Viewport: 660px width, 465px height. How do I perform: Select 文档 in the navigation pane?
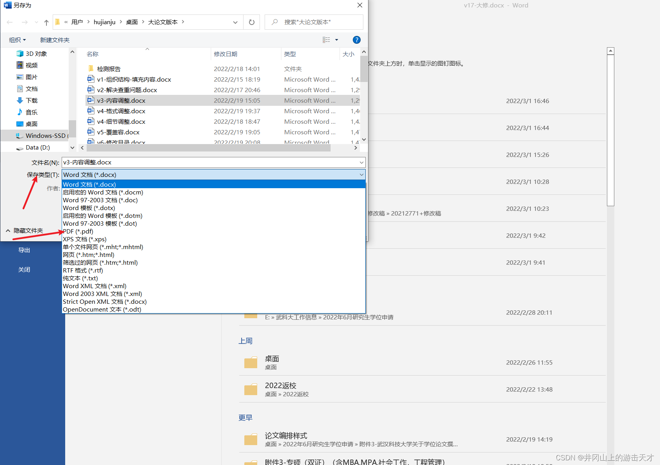(27, 89)
